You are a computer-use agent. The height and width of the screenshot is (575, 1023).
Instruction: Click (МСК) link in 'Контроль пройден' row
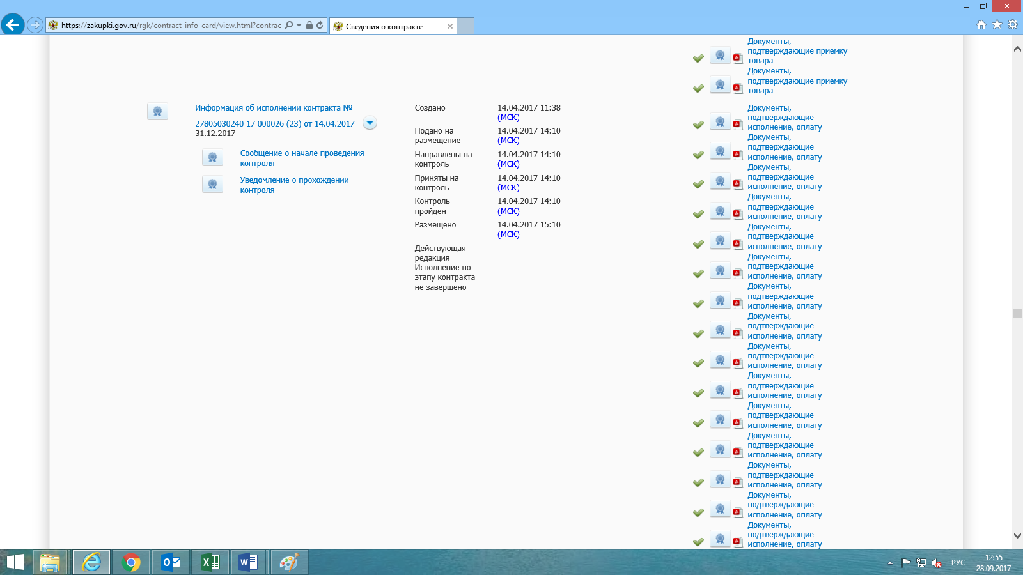click(x=508, y=211)
